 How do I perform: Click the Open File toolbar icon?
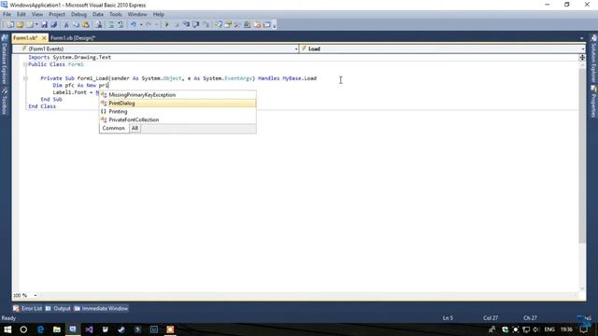pos(20,25)
